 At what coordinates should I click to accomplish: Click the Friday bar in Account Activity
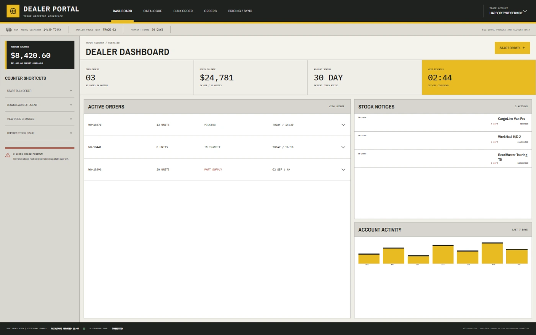coord(418,260)
